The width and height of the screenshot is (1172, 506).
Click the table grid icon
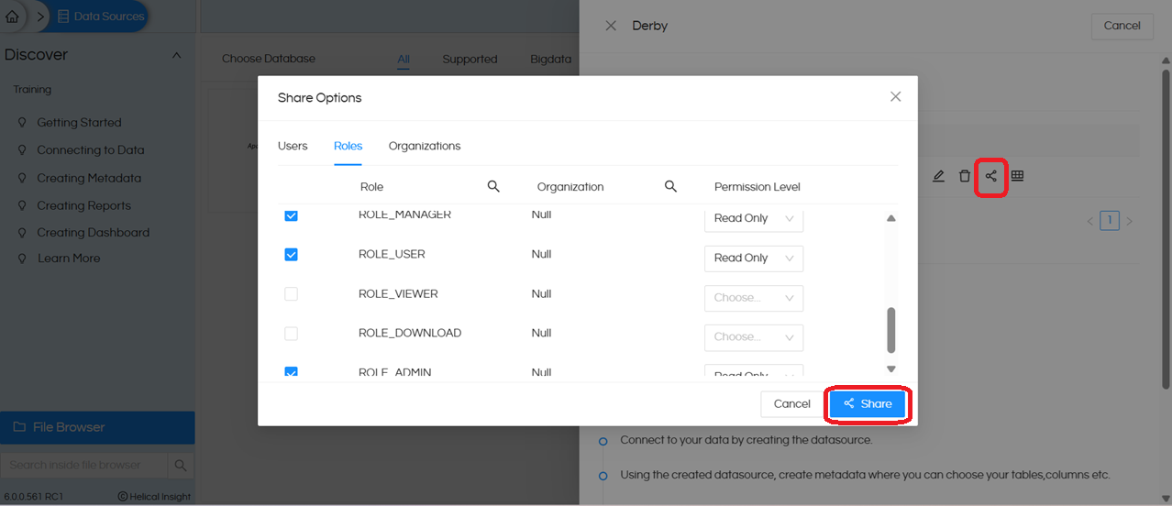pyautogui.click(x=1018, y=176)
